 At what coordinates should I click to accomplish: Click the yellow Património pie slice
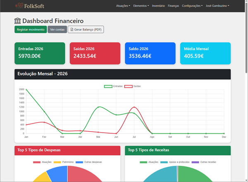(x=43, y=178)
